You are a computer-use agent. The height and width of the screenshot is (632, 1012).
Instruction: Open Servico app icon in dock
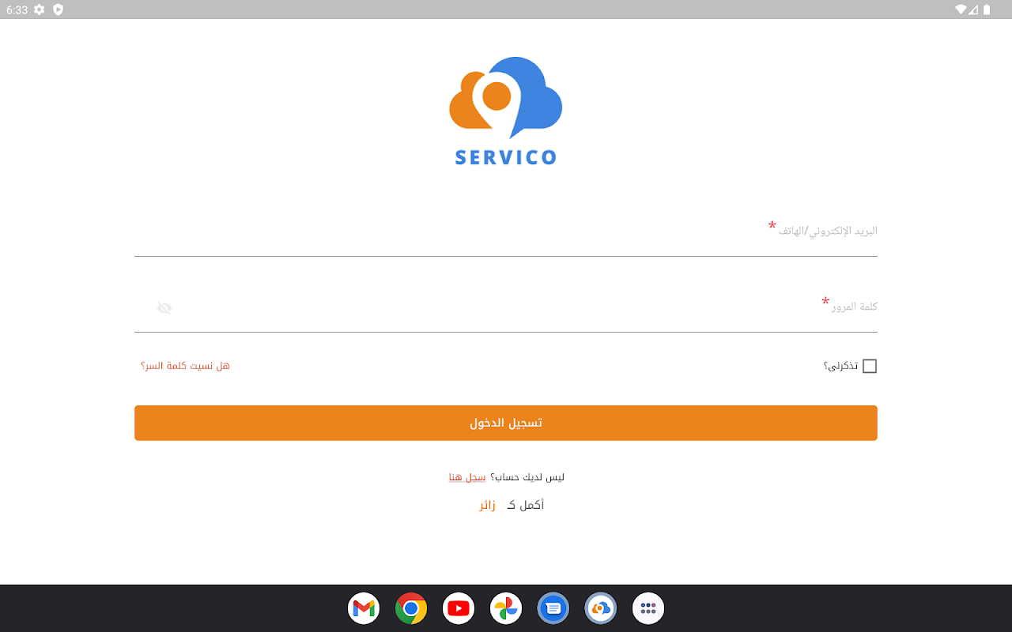pyautogui.click(x=601, y=608)
